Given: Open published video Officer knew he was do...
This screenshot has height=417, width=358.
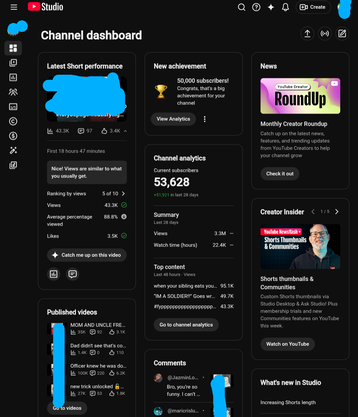Looking at the screenshot, I should [x=98, y=366].
